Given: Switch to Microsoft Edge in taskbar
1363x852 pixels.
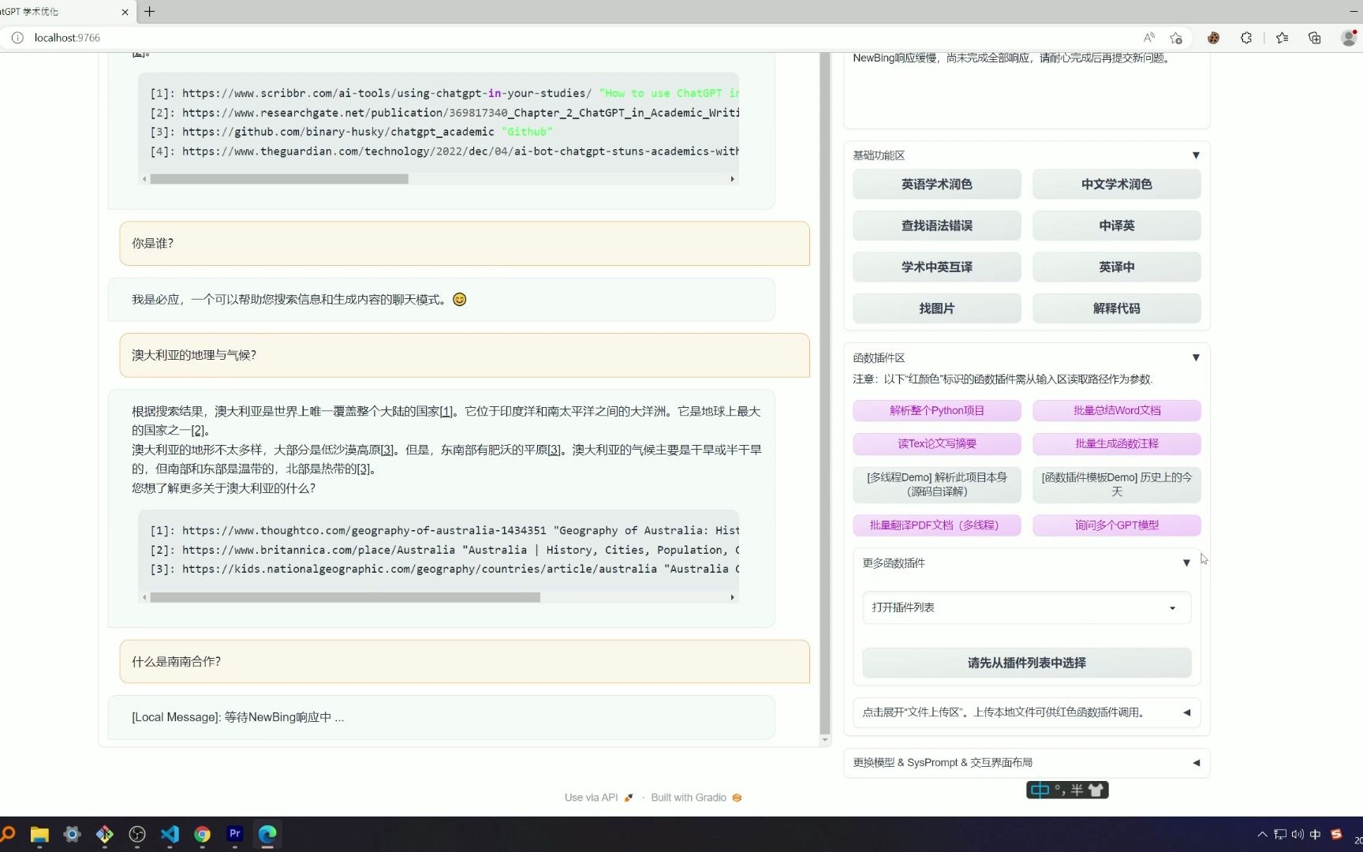Looking at the screenshot, I should click(x=267, y=835).
